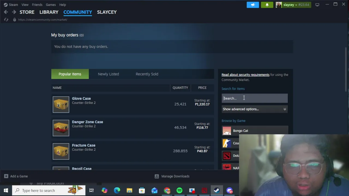349x196 pixels.
Task: Click the QUANTITY column header
Action: click(180, 88)
